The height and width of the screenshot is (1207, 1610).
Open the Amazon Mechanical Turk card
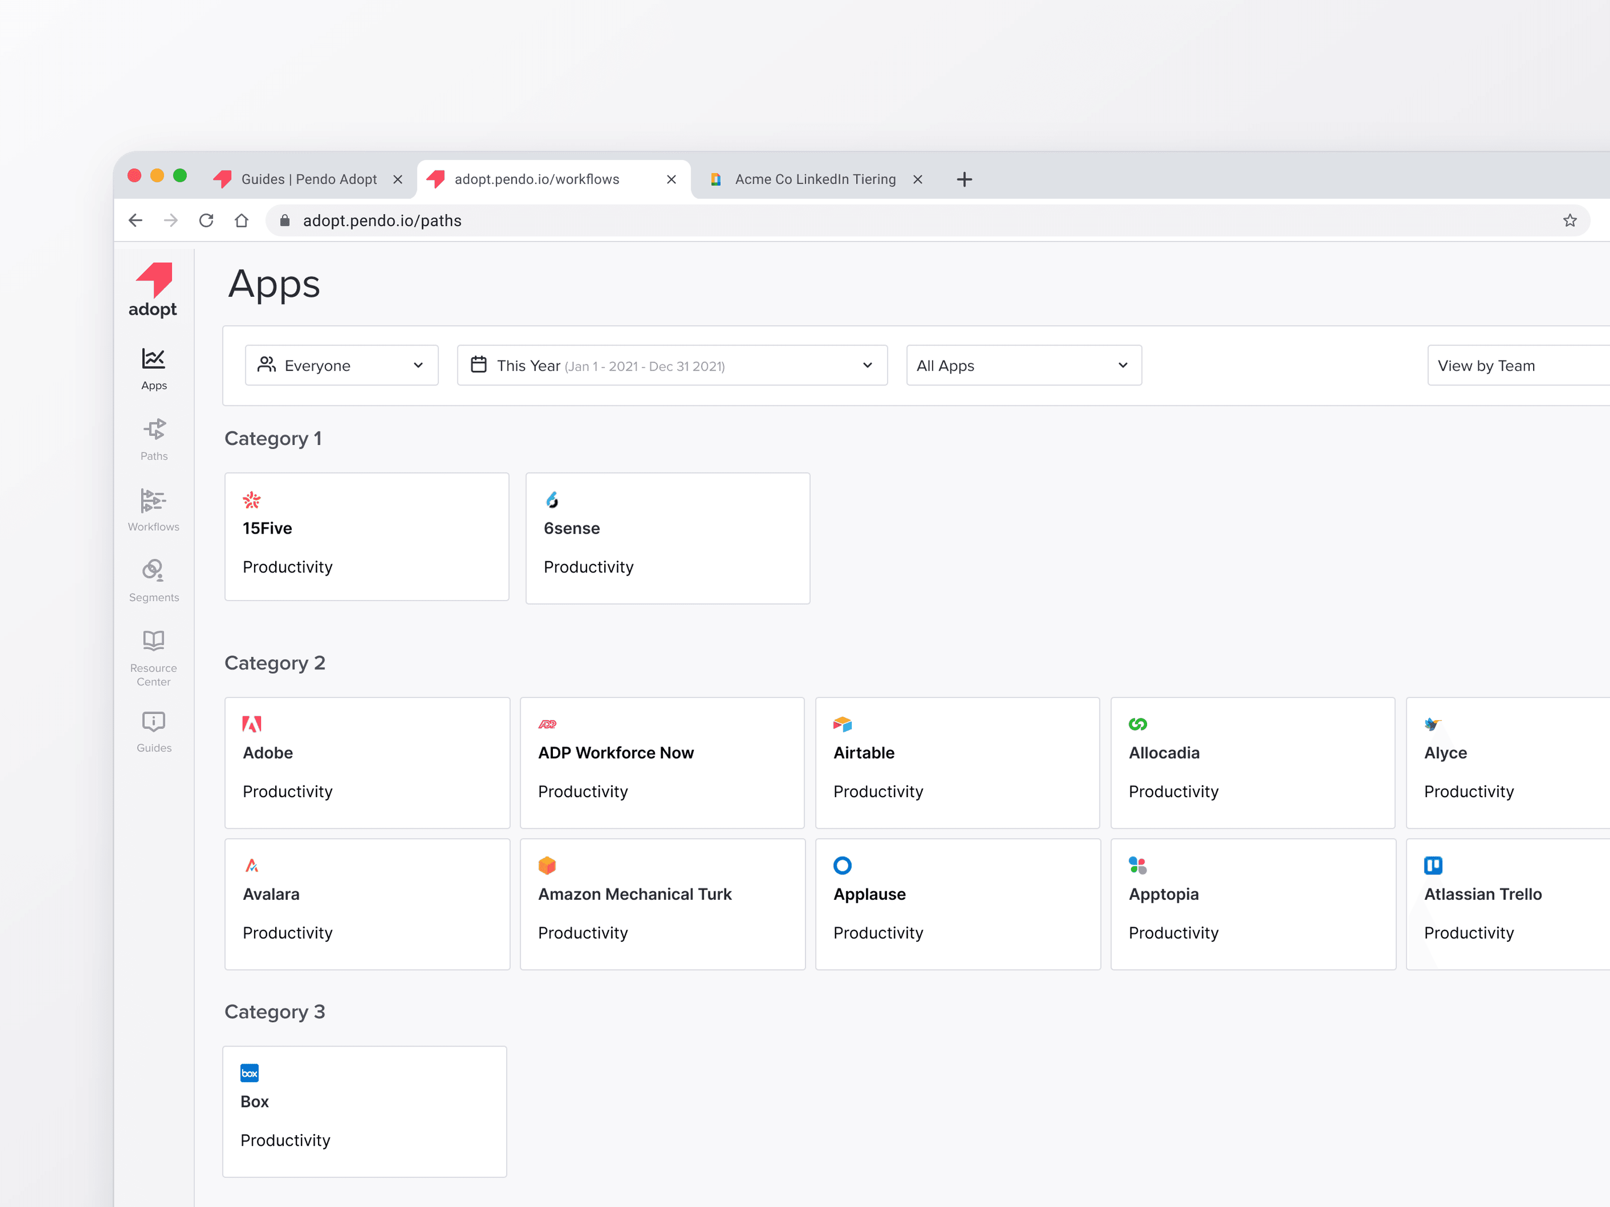(x=663, y=904)
